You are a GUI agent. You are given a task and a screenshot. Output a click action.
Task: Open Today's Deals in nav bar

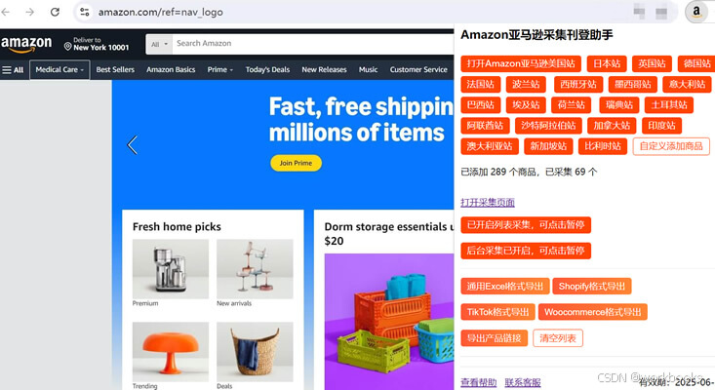pos(267,69)
